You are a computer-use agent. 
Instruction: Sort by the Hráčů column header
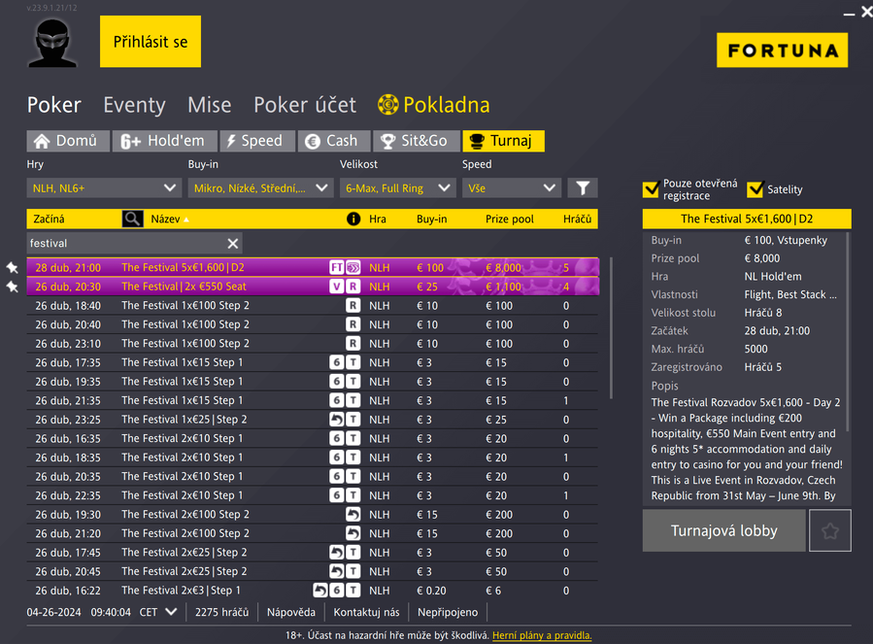(x=577, y=219)
